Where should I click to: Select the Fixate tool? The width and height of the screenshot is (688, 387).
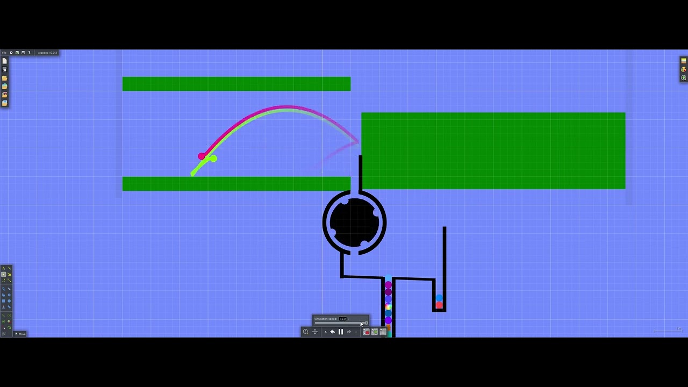4,321
